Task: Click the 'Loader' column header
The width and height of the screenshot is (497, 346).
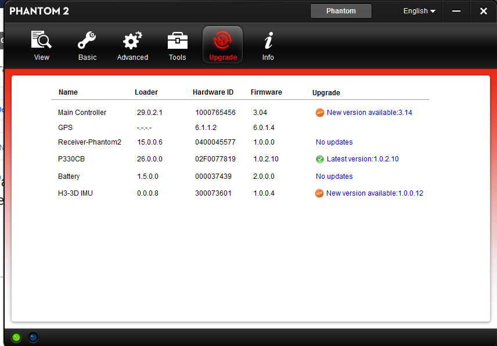Action: [146, 92]
